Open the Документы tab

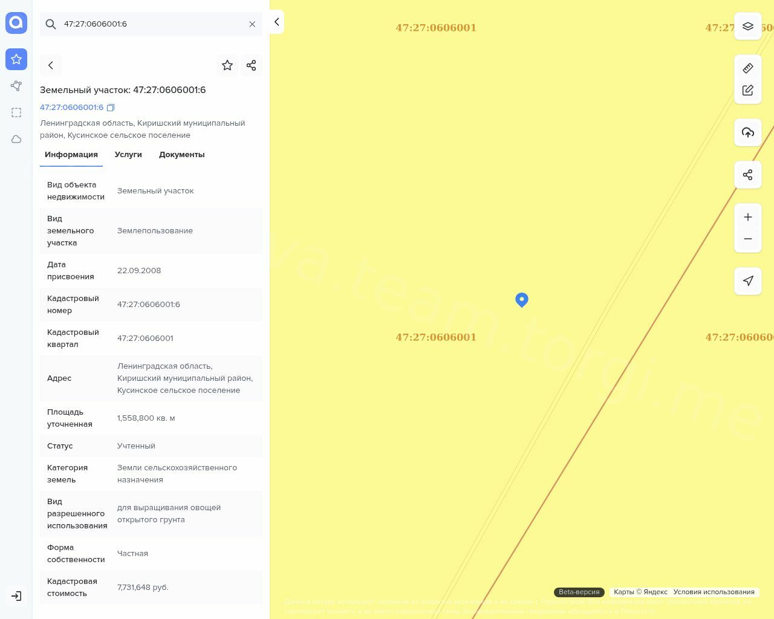click(181, 155)
